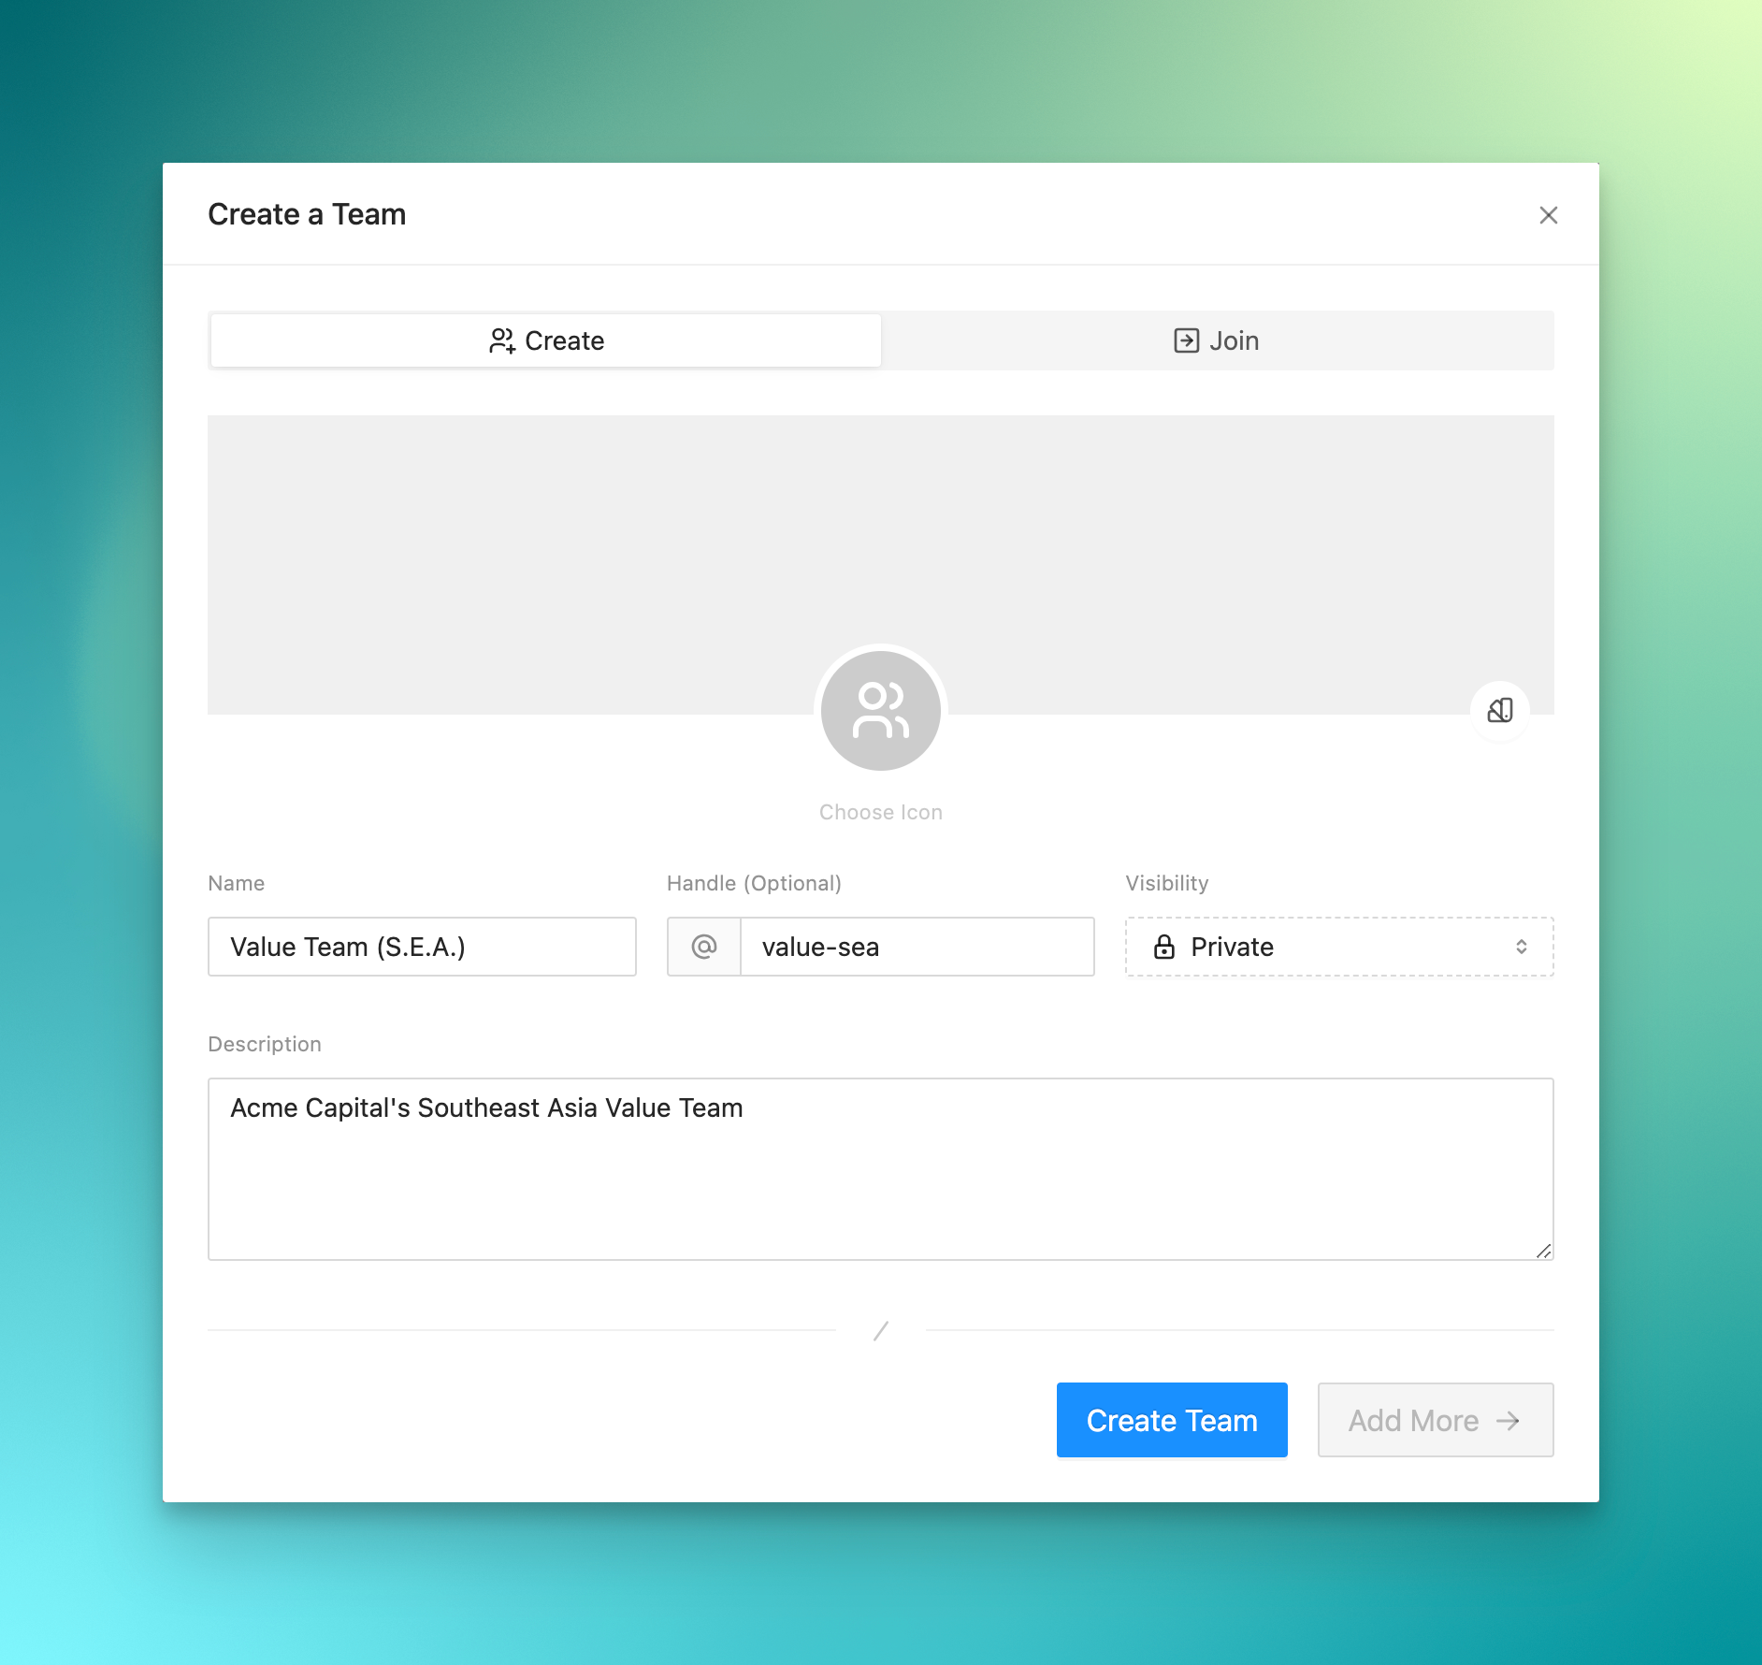Activate the Create mode toggle
1762x1665 pixels.
(x=544, y=340)
